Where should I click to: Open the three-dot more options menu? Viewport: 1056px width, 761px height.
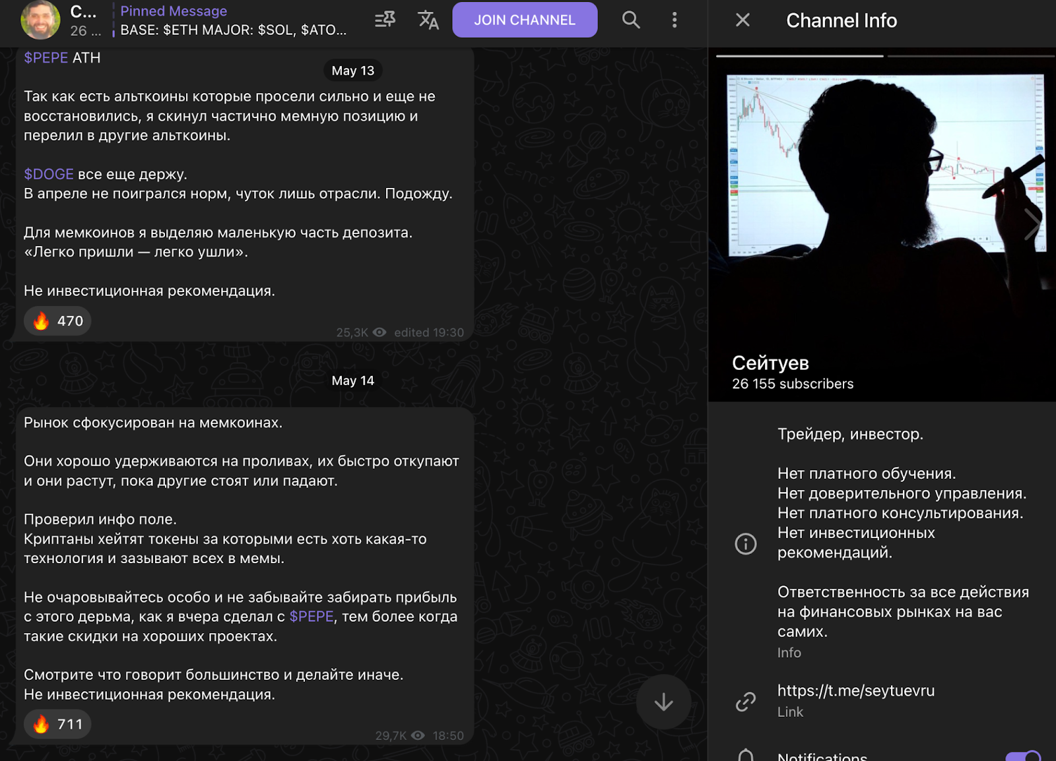point(675,20)
